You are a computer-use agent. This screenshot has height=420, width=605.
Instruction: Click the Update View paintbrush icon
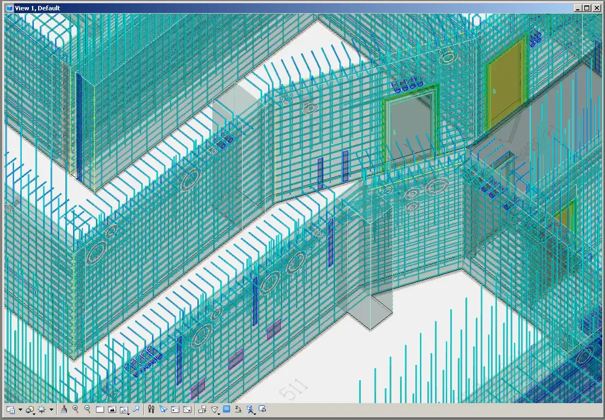pos(64,409)
